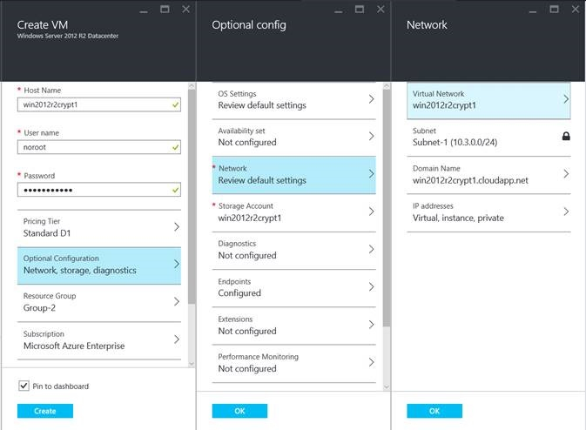This screenshot has width=586, height=430.
Task: Click the lock icon beside Subnet-1
Action: pos(565,137)
